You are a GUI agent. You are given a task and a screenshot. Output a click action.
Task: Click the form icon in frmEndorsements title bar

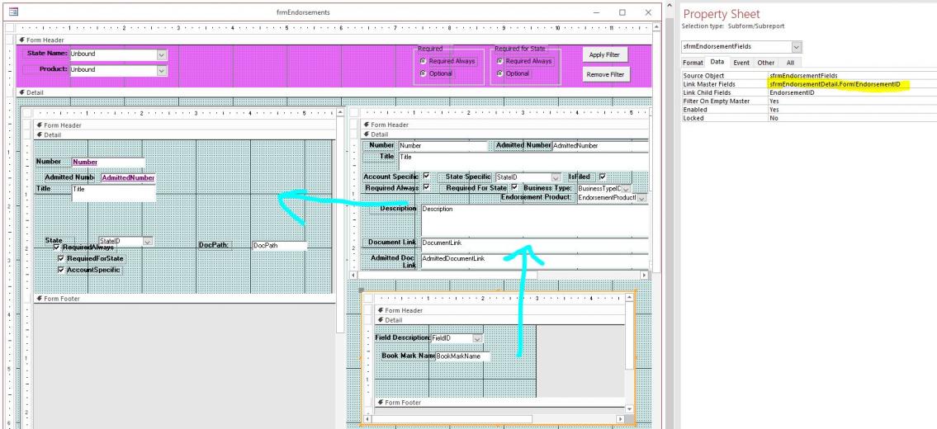click(x=12, y=12)
